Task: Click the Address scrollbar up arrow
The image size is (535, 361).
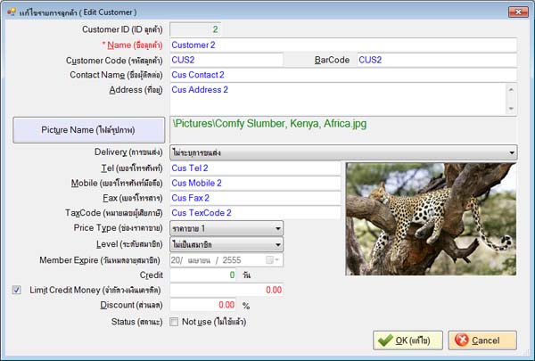Action: [511, 90]
